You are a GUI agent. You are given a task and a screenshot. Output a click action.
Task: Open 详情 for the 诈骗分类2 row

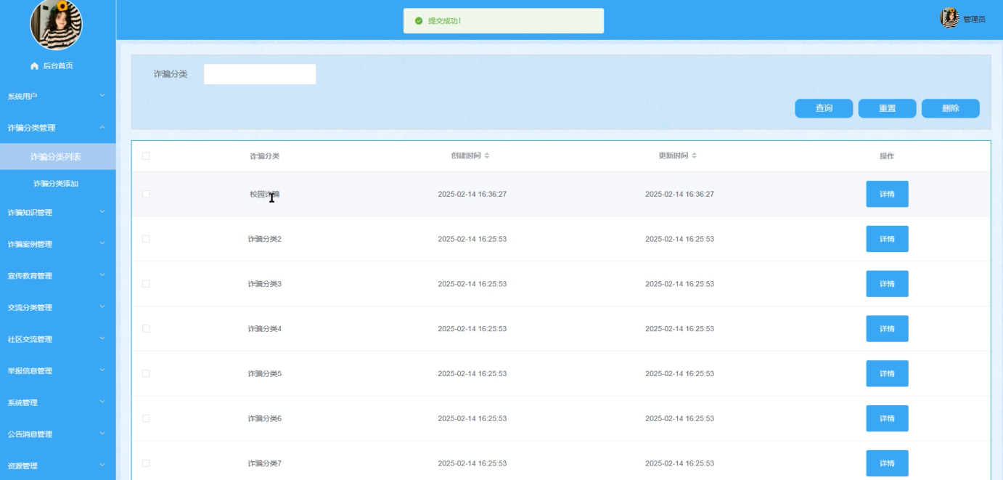tap(887, 239)
